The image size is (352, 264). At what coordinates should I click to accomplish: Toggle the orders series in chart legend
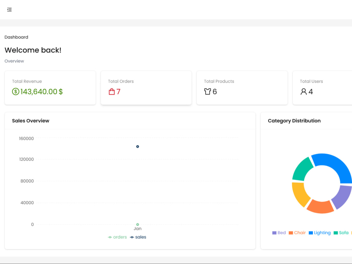(117, 237)
